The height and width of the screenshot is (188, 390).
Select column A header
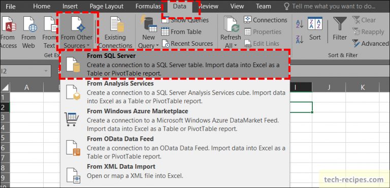coord(26,87)
